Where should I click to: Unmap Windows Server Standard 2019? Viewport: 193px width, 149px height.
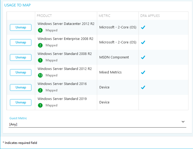[21, 102]
